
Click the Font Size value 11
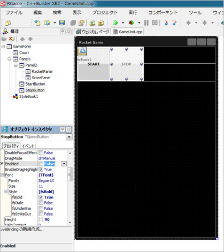pos(53,186)
